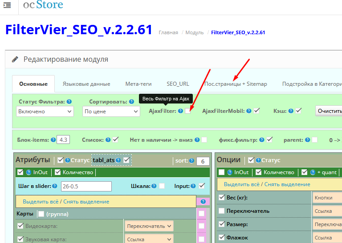The image size is (342, 243).
Task: Click help icon next to Список
Action: click(108, 140)
